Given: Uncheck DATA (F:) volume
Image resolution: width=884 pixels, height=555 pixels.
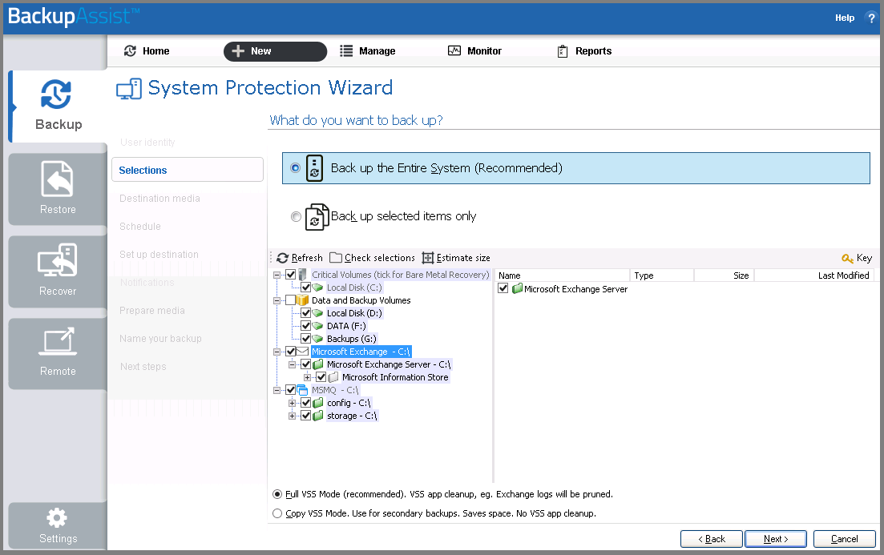Looking at the screenshot, I should click(x=306, y=326).
